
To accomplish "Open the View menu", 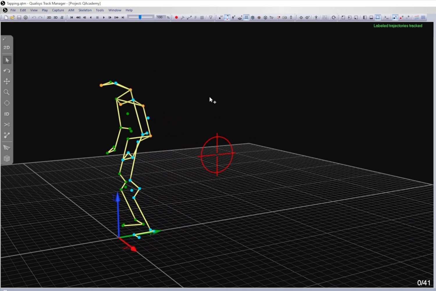I will tap(34, 10).
